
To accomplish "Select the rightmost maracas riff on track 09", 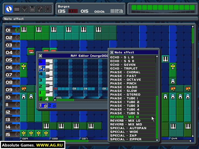I will [188, 89].
